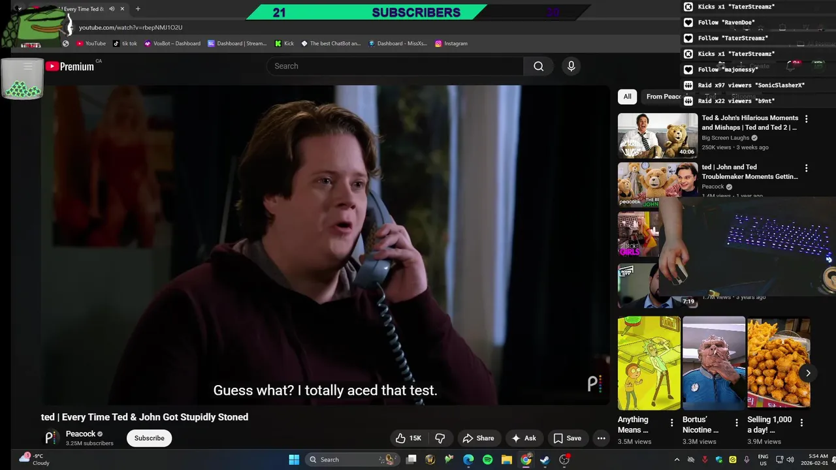Switch to Chrome taskbar icon

click(x=526, y=460)
